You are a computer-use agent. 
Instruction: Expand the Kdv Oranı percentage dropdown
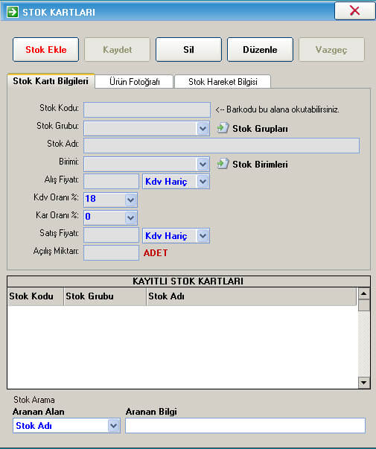point(130,200)
